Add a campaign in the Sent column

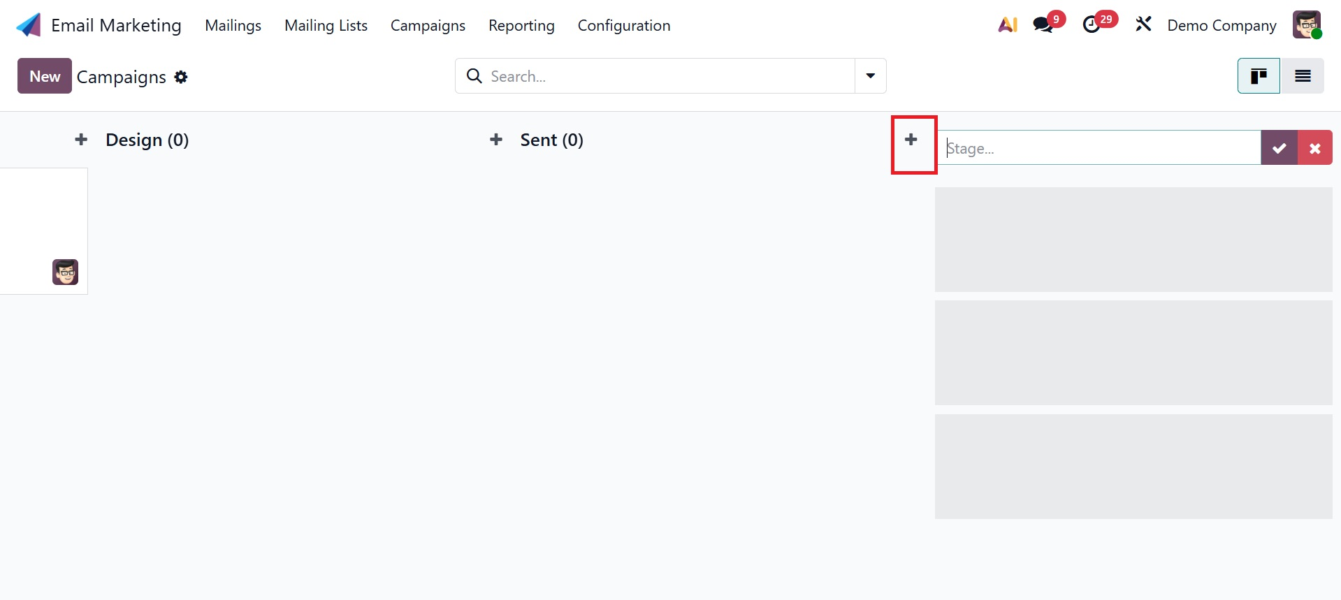(x=496, y=140)
